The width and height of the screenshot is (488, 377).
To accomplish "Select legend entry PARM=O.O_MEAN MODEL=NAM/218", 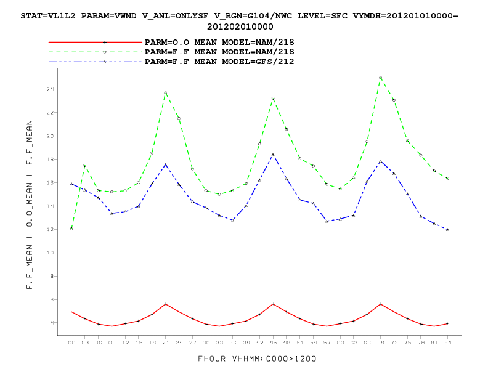I will tap(219, 42).
